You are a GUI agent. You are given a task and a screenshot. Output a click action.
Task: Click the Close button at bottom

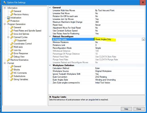(139, 109)
